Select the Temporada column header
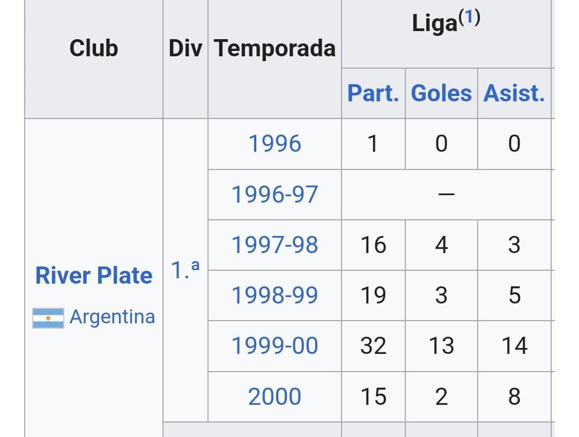Viewport: 579px width, 437px height. pos(274,48)
